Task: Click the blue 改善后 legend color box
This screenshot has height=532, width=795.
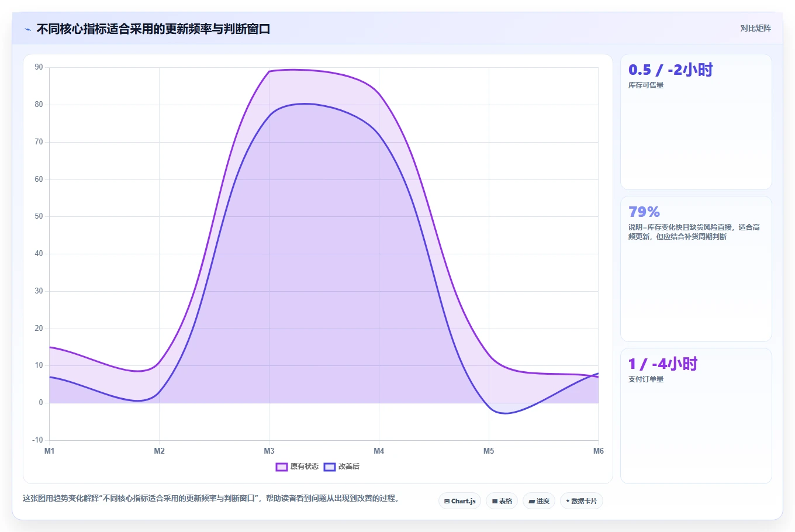Action: [x=330, y=467]
